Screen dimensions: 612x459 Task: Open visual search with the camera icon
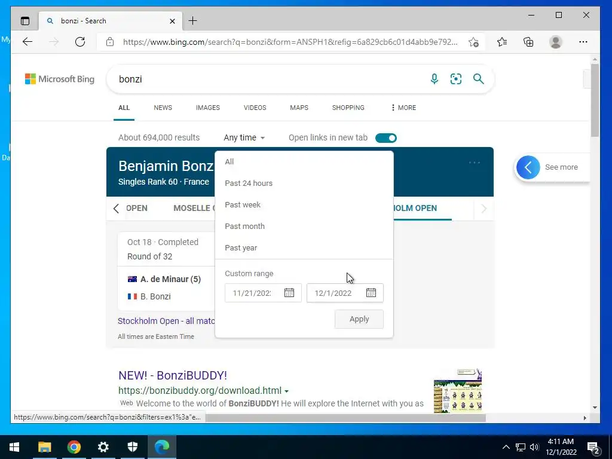pyautogui.click(x=456, y=79)
